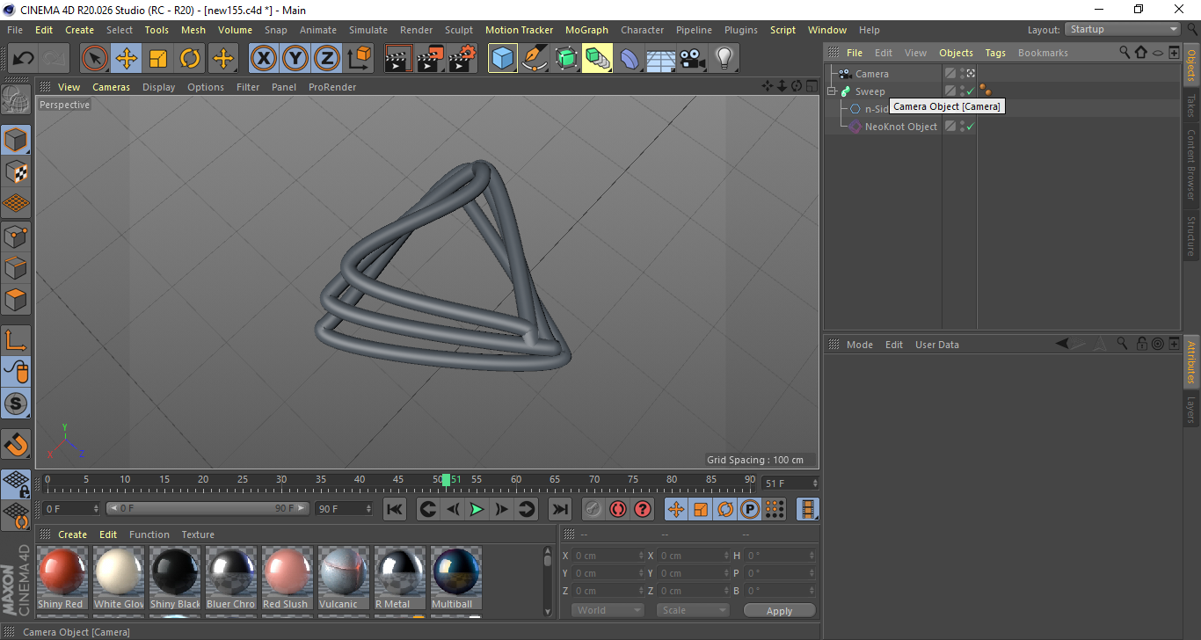
Task: Open Edit Render Settings icon
Action: click(462, 59)
